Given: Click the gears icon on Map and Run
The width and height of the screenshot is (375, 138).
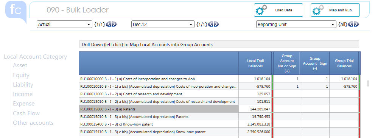Looking at the screenshot, I should pos(318,10).
